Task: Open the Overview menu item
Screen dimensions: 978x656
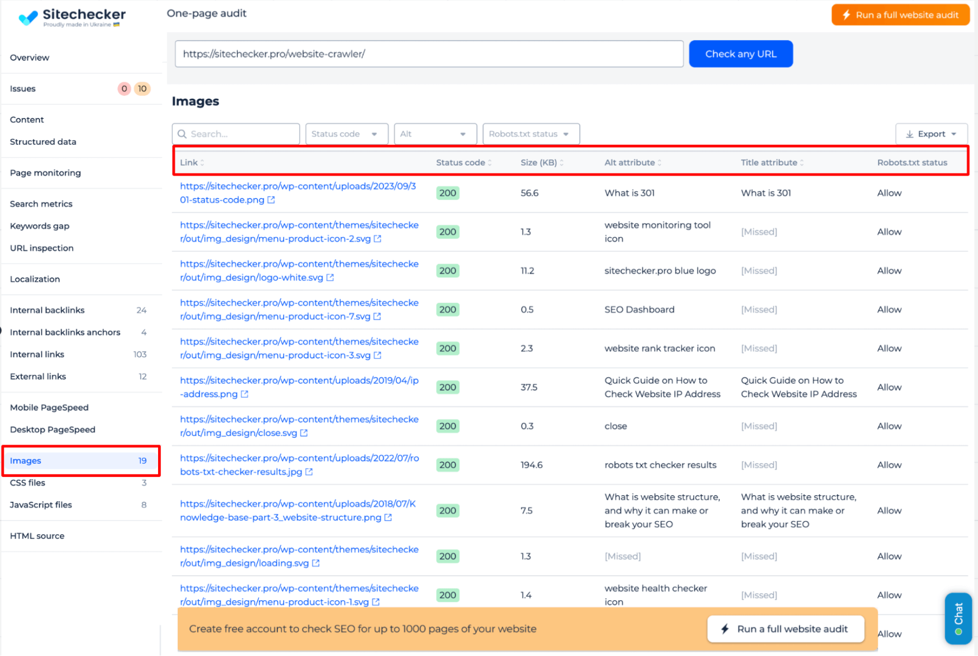Action: 29,56
